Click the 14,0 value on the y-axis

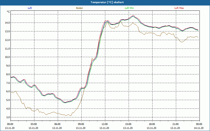8,23
